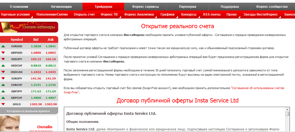
Task: Expand the Форекс Аналитика submenu
Action: [x=139, y=14]
